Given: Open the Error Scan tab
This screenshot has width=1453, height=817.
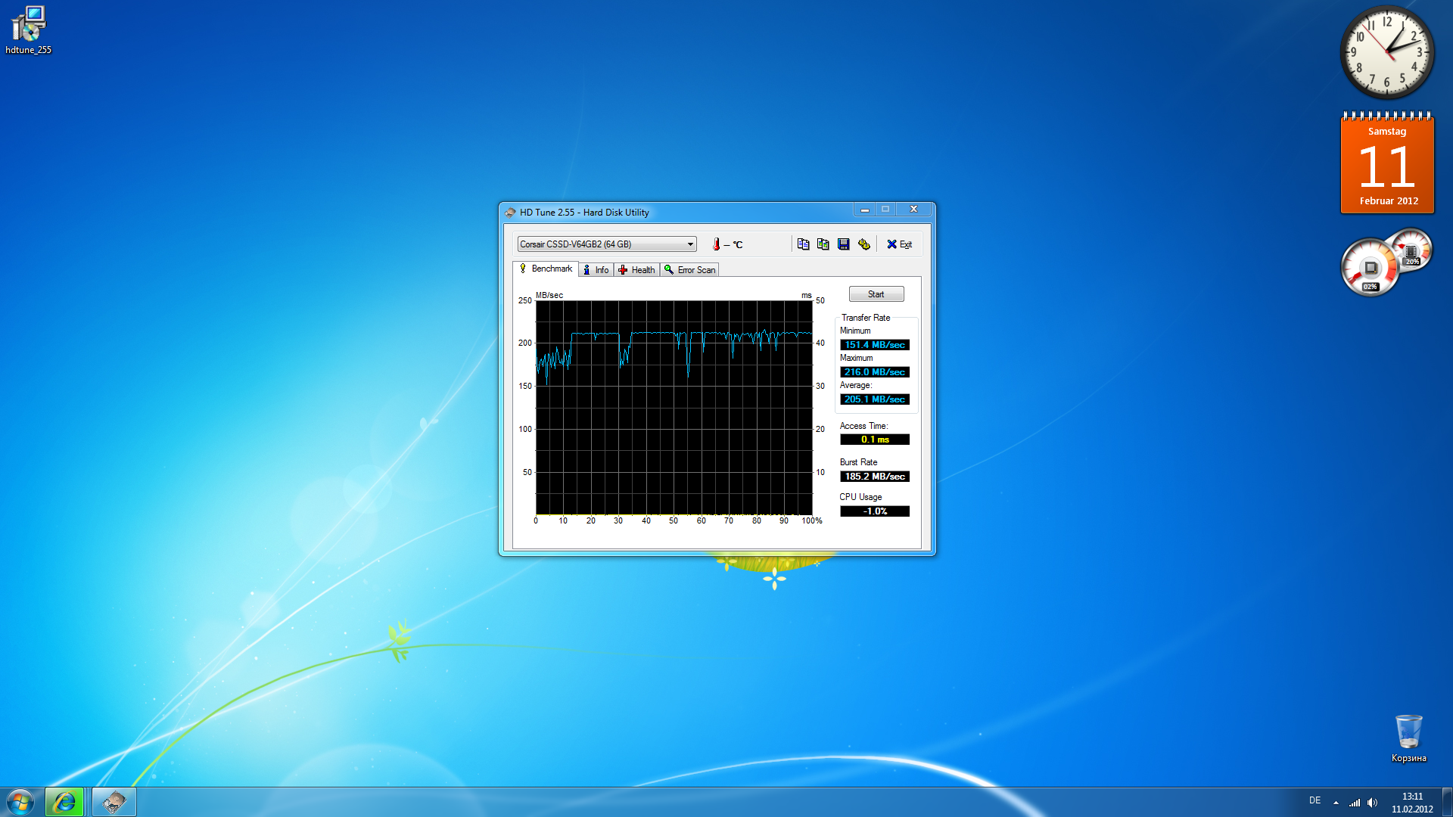Looking at the screenshot, I should [689, 270].
